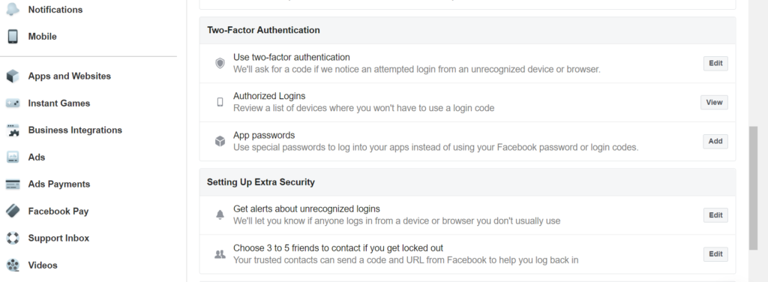Click the Support Inbox lifebuoy icon
Image resolution: width=768 pixels, height=282 pixels.
pos(13,238)
